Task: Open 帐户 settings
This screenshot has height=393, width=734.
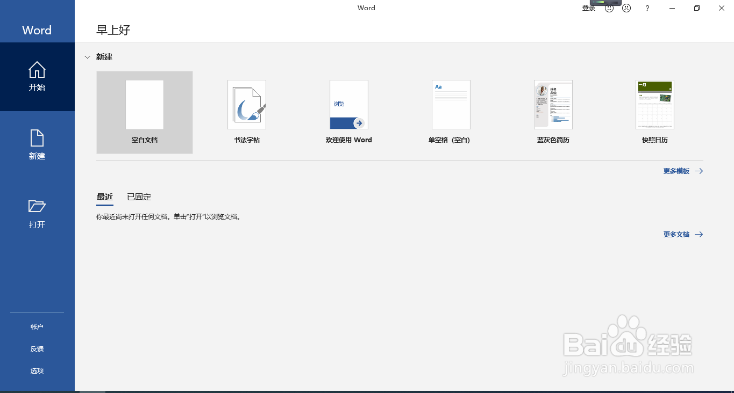Action: (37, 326)
